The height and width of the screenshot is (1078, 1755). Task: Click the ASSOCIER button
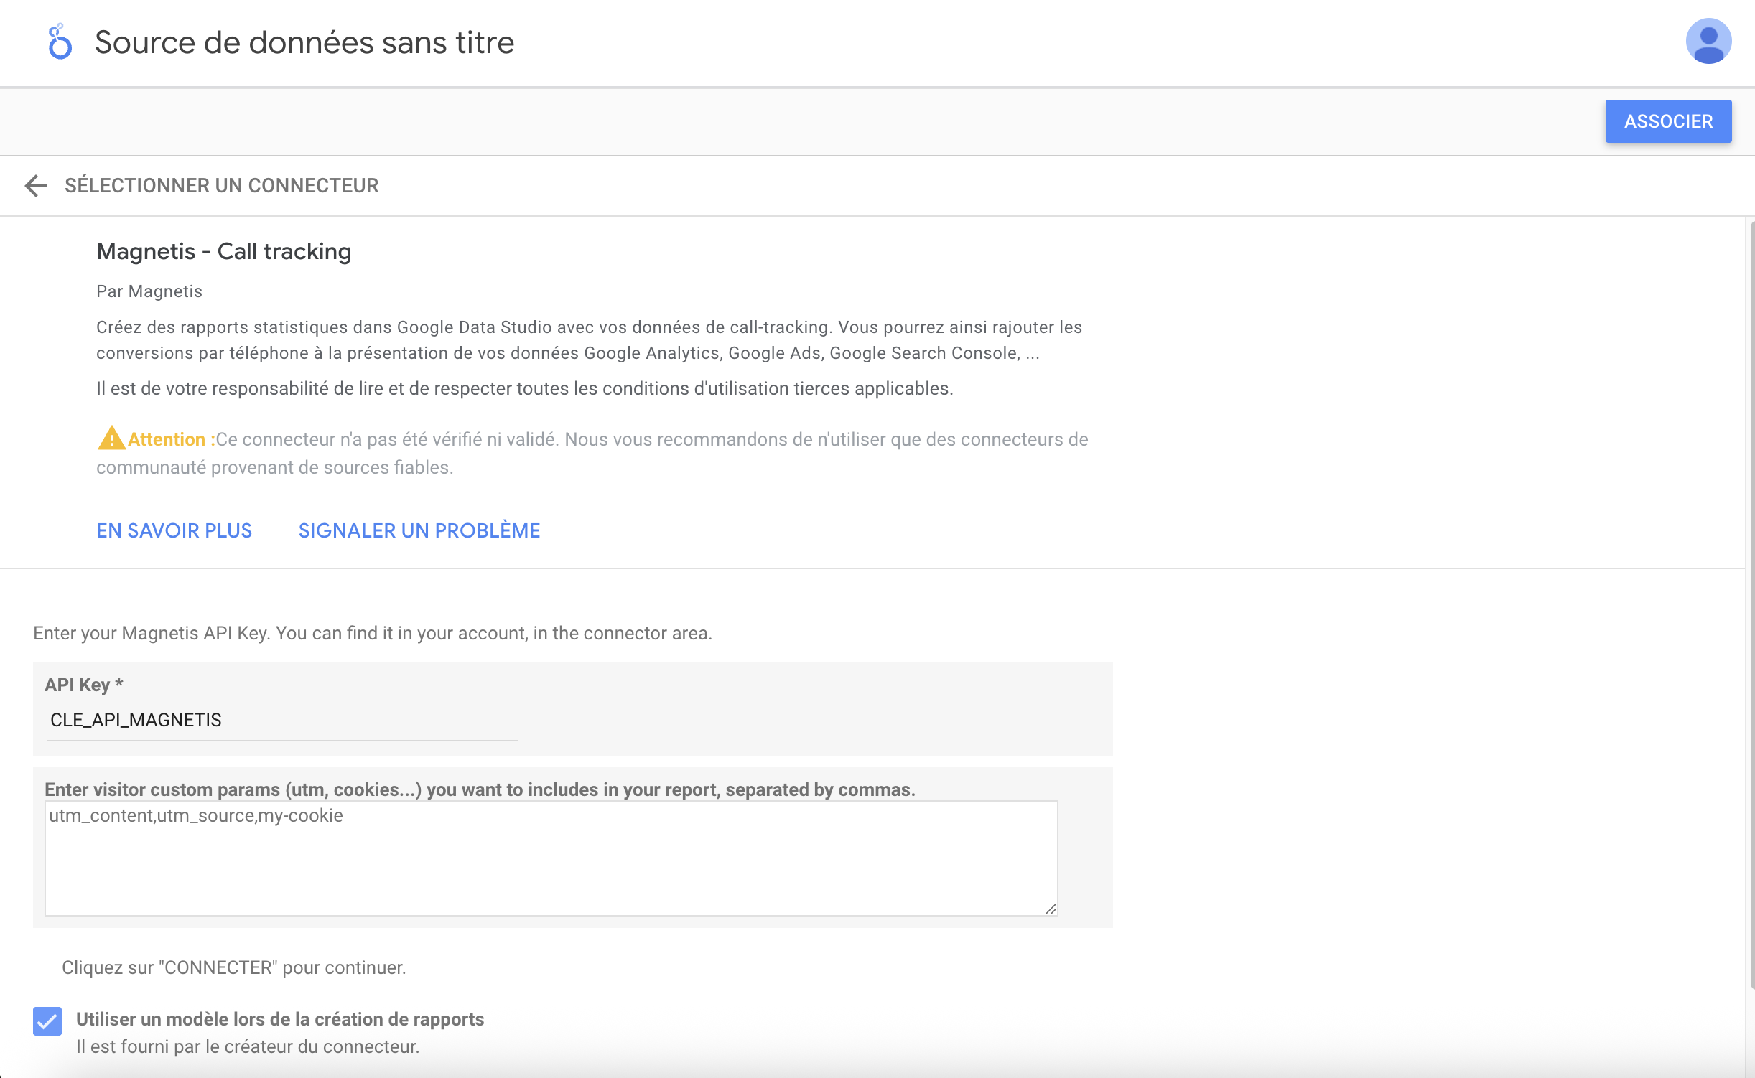coord(1667,121)
